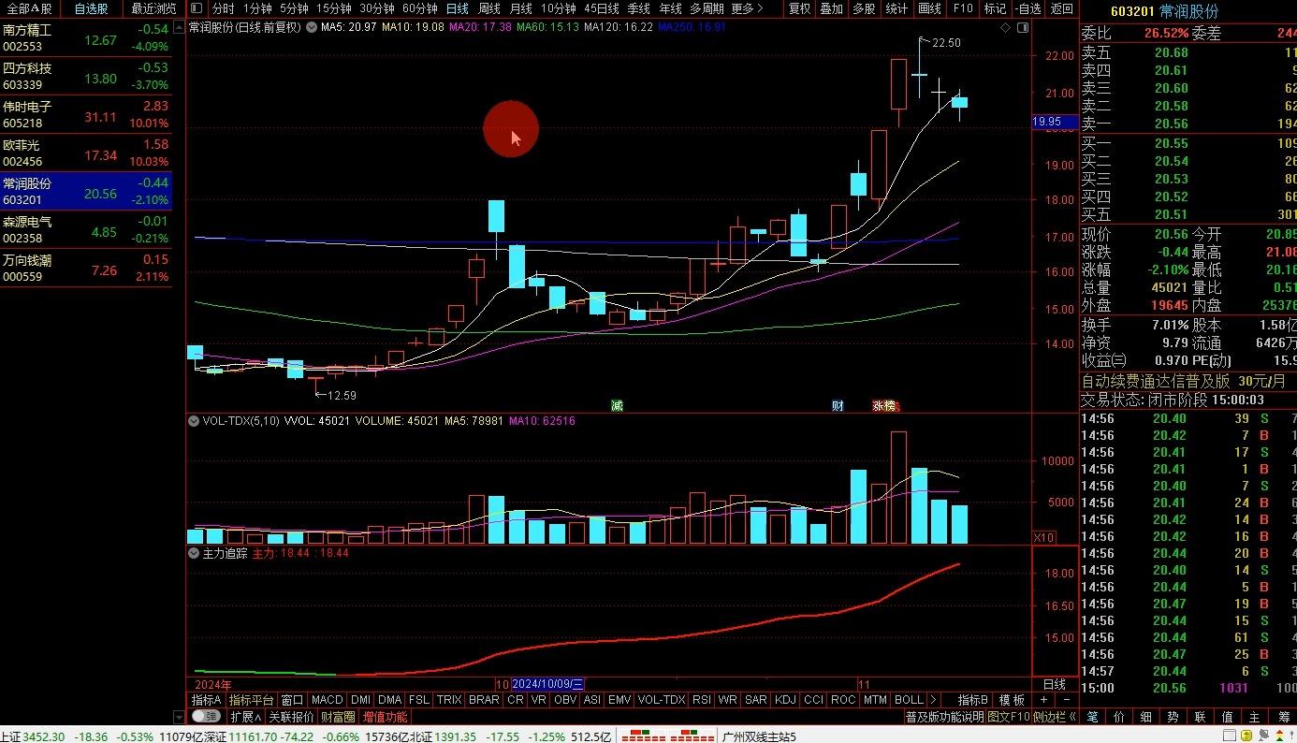Expand 扩展^ panel menu
The width and height of the screenshot is (1297, 743).
(245, 717)
